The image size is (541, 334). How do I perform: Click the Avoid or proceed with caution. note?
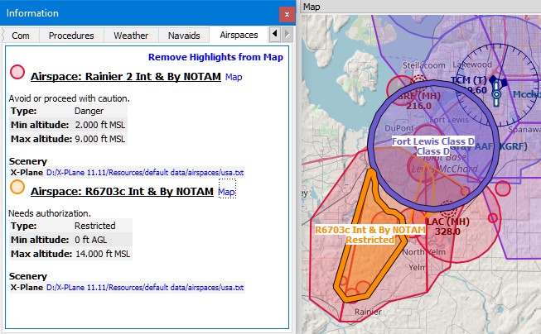[70, 99]
